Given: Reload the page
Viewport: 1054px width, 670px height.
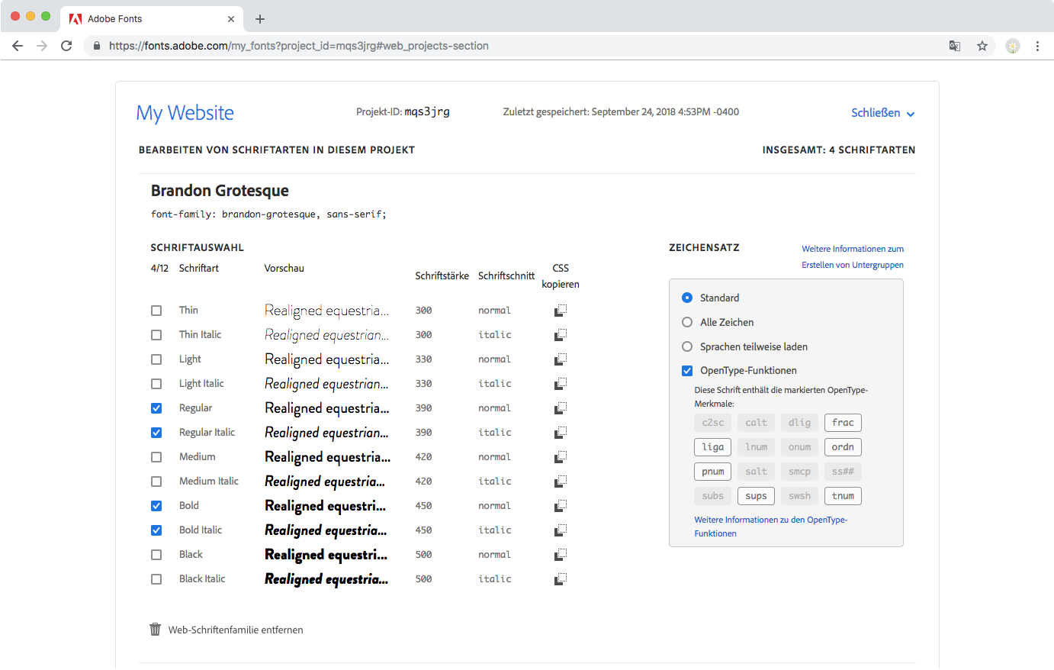Looking at the screenshot, I should (66, 46).
